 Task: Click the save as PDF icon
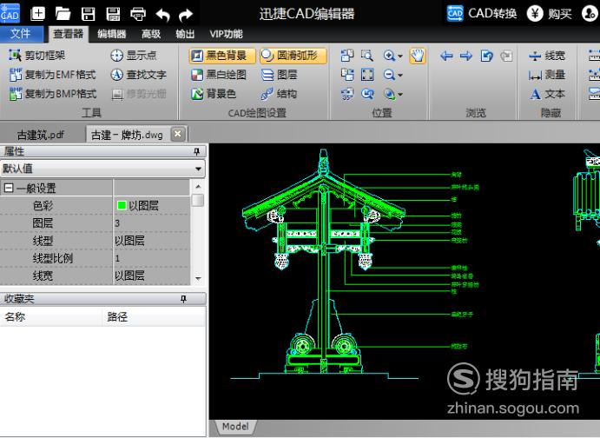(113, 14)
